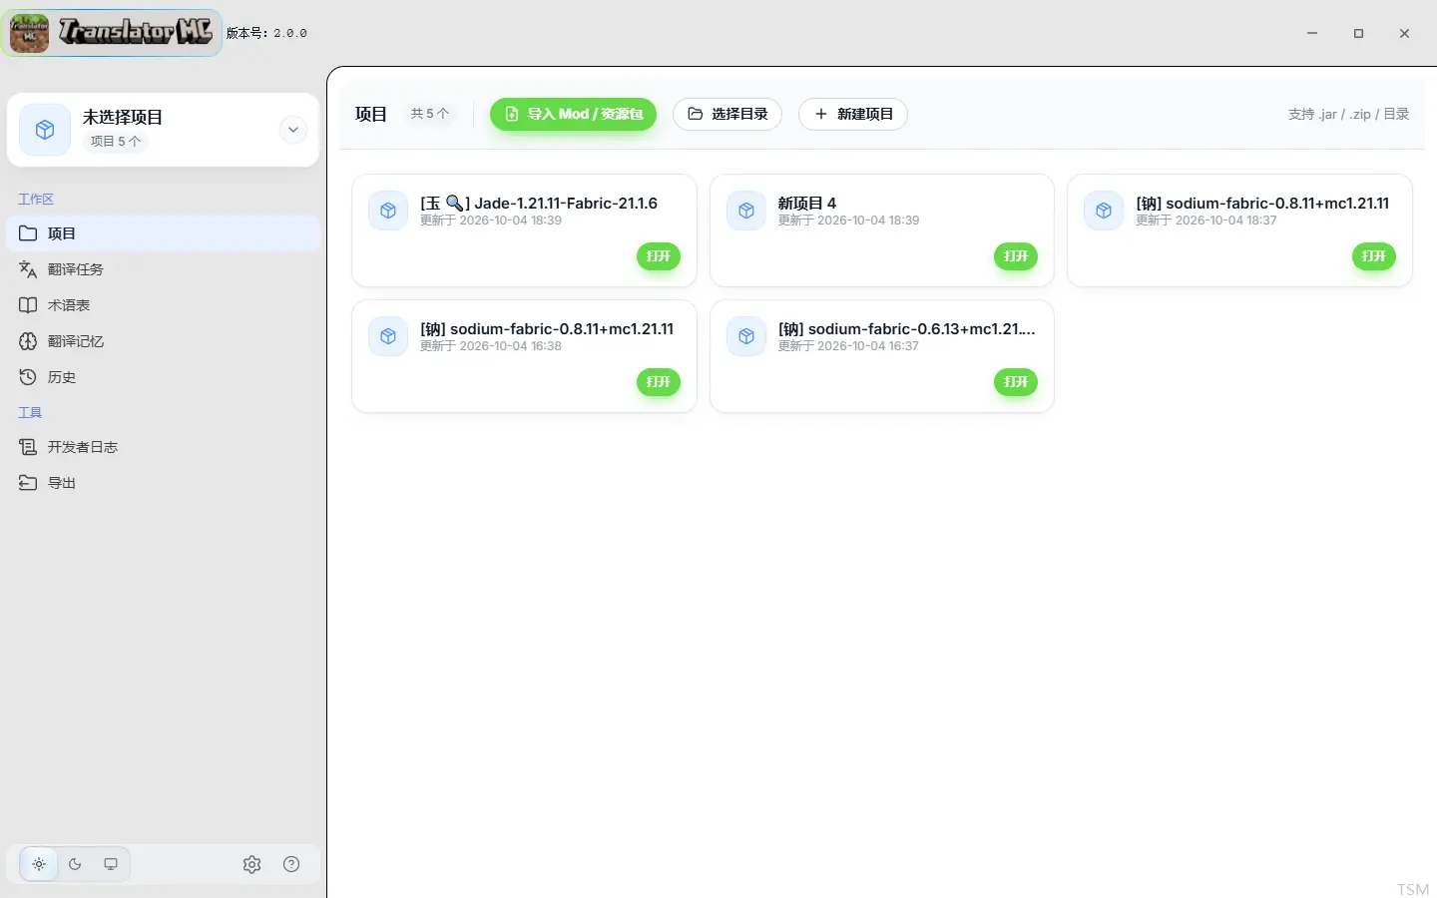Image resolution: width=1437 pixels, height=898 pixels.
Task: Click the 版本号: 2.0.0 version label
Action: (266, 33)
